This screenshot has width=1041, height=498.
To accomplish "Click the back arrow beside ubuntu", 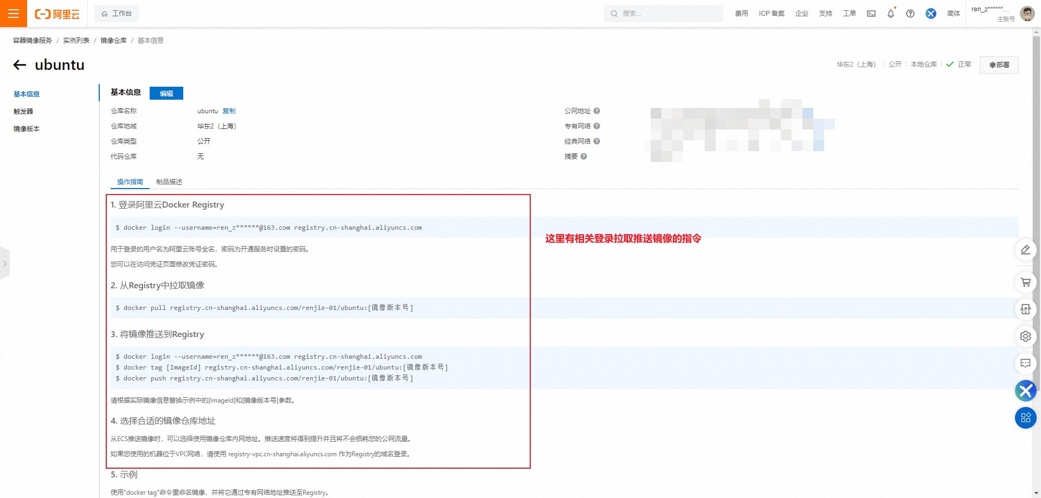I will [20, 65].
